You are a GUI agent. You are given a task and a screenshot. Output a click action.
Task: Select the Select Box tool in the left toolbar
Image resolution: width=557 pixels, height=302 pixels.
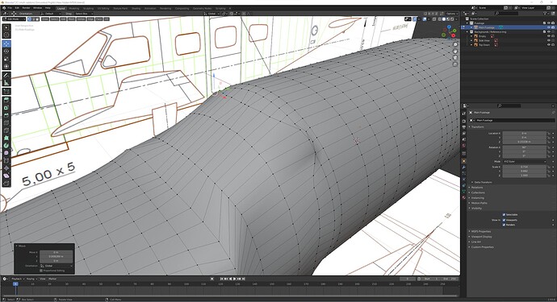(6, 27)
